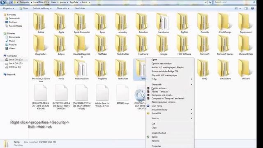This screenshot has height=148, width=263.
Task: Select the ElevatedDiagnostics folder
Action: (x=82, y=46)
